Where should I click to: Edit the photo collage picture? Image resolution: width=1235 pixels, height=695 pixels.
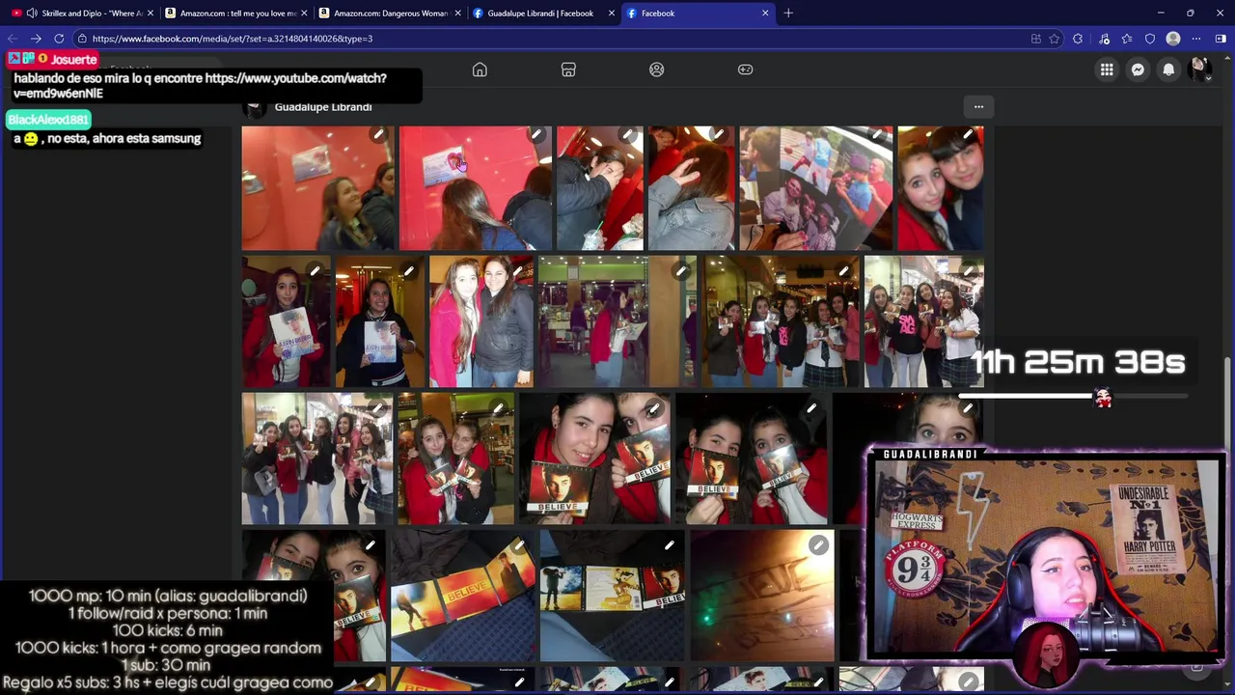[877, 135]
